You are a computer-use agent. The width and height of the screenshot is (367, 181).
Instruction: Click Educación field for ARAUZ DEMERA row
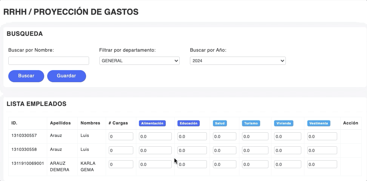pyautogui.click(x=192, y=164)
